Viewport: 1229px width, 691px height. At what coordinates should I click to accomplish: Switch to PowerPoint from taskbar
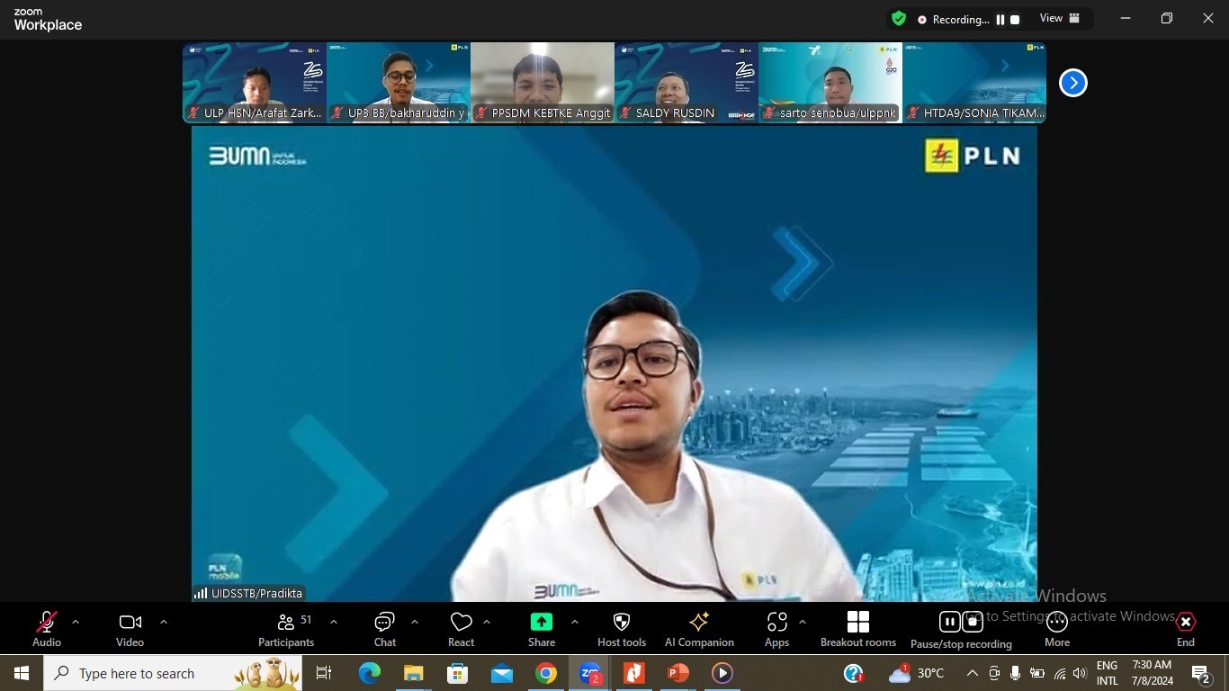click(x=678, y=673)
